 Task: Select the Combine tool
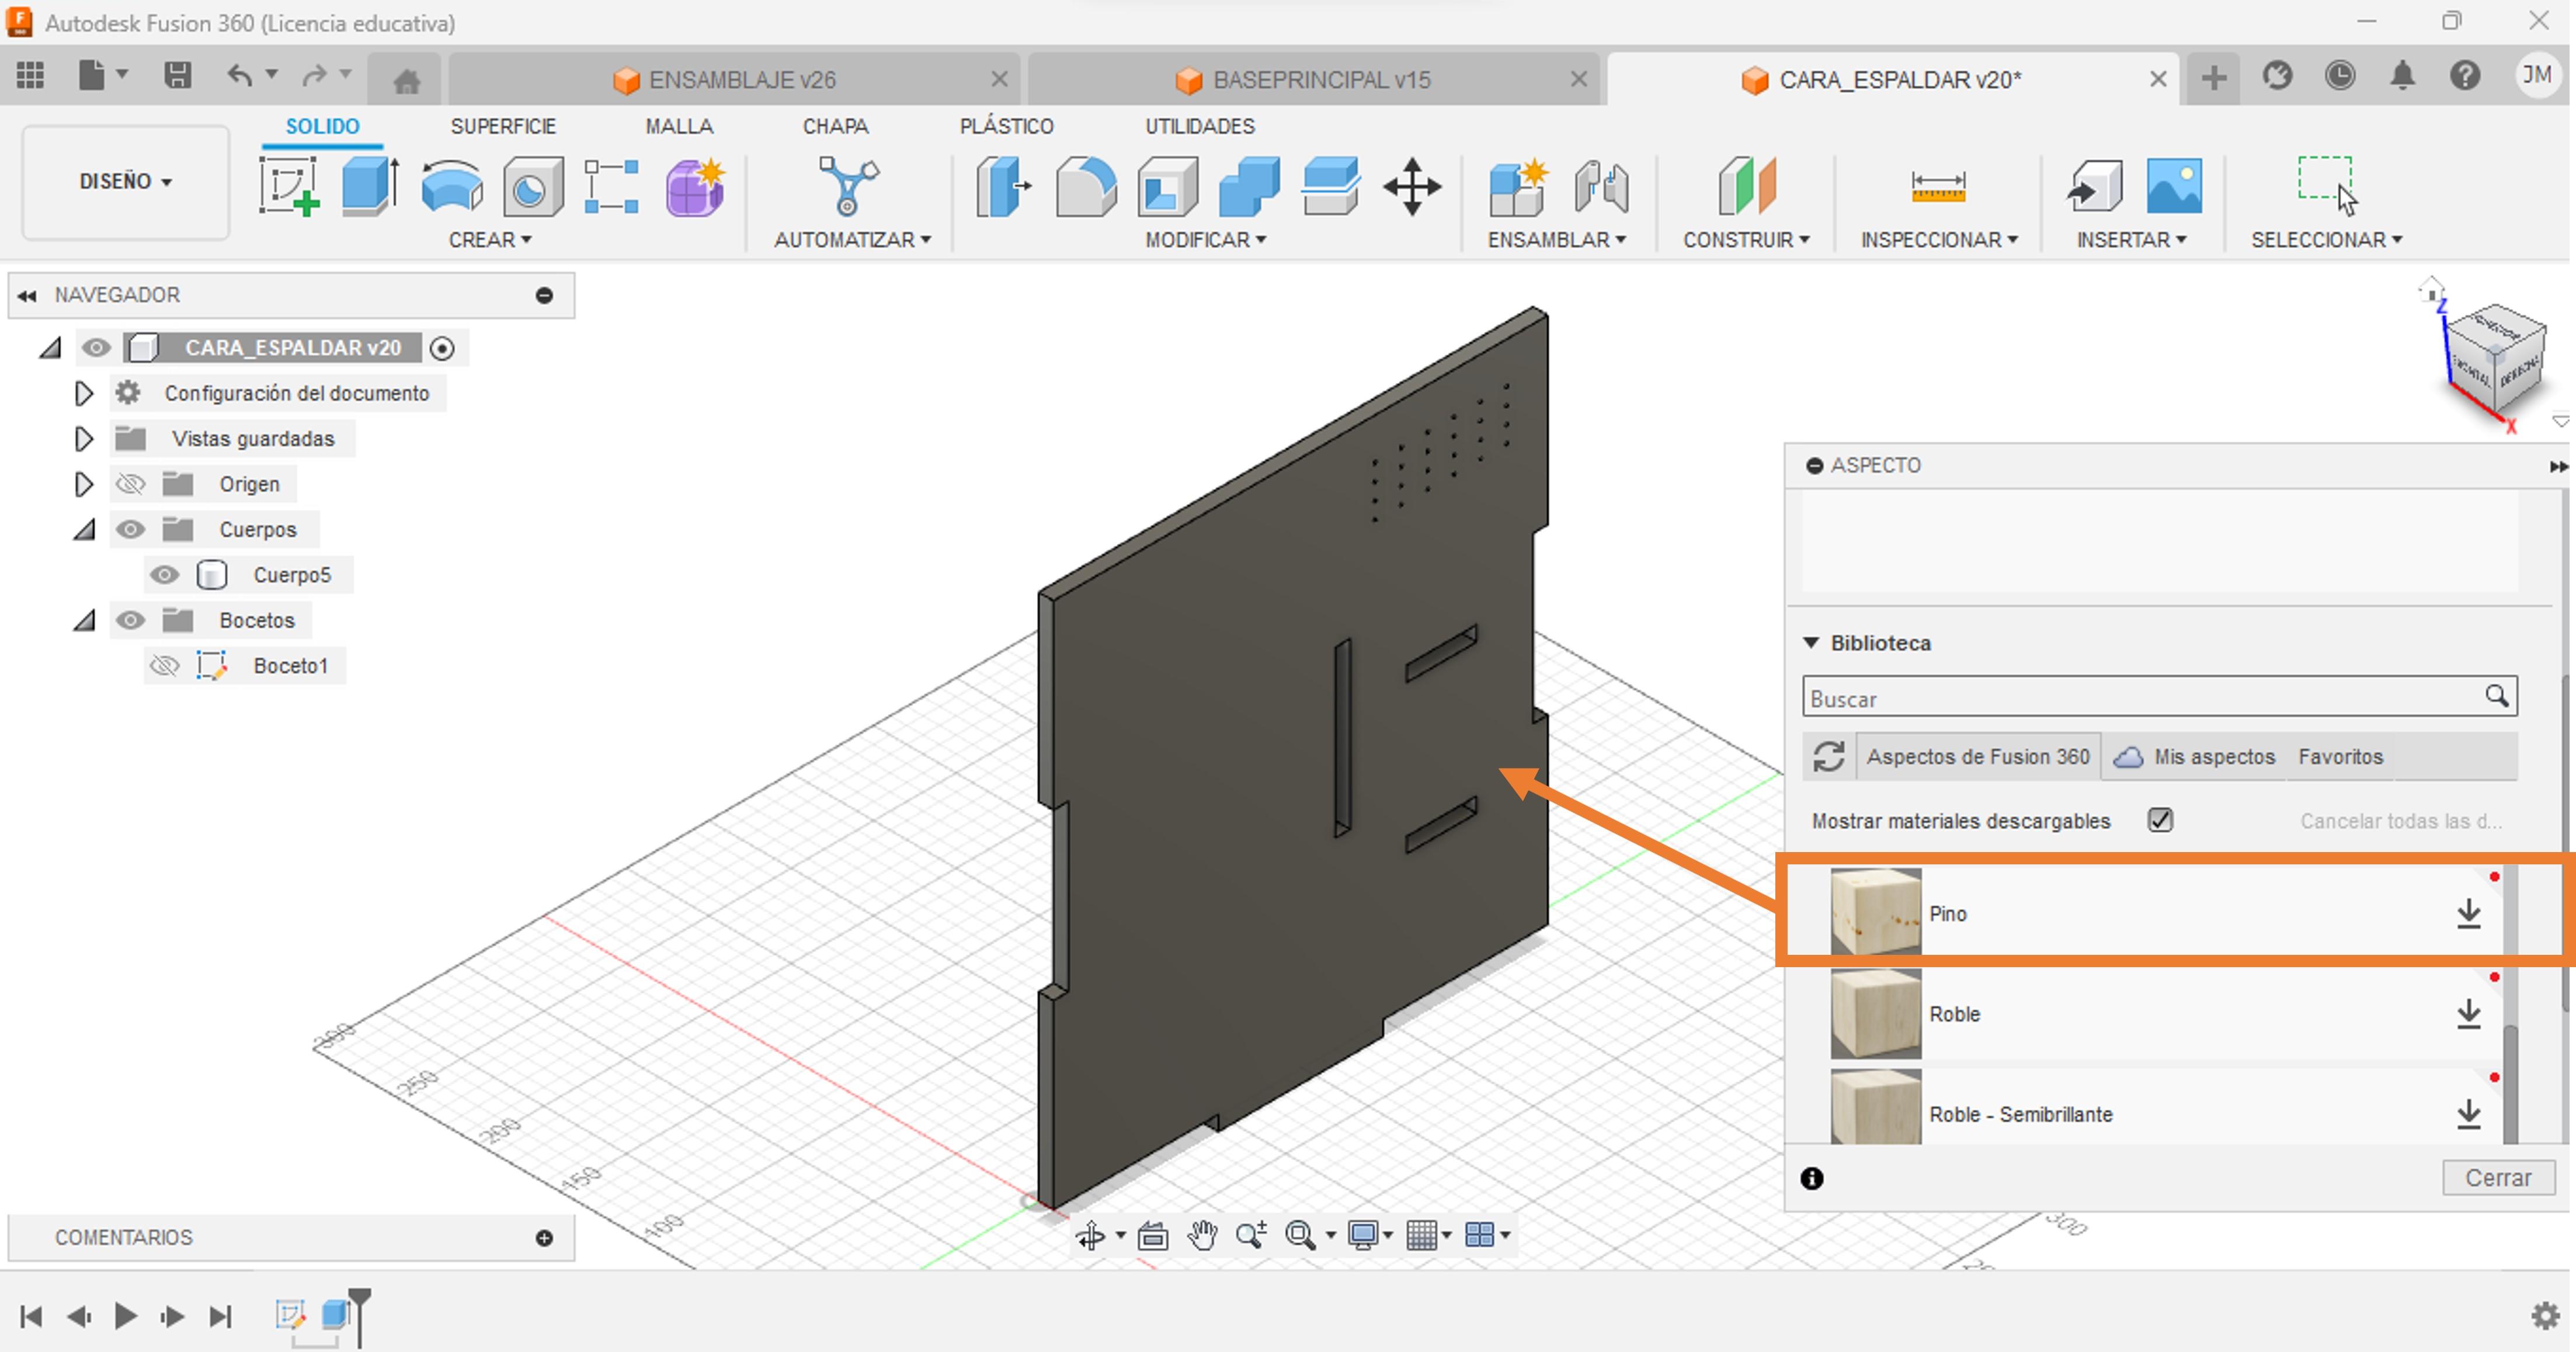tap(1249, 186)
